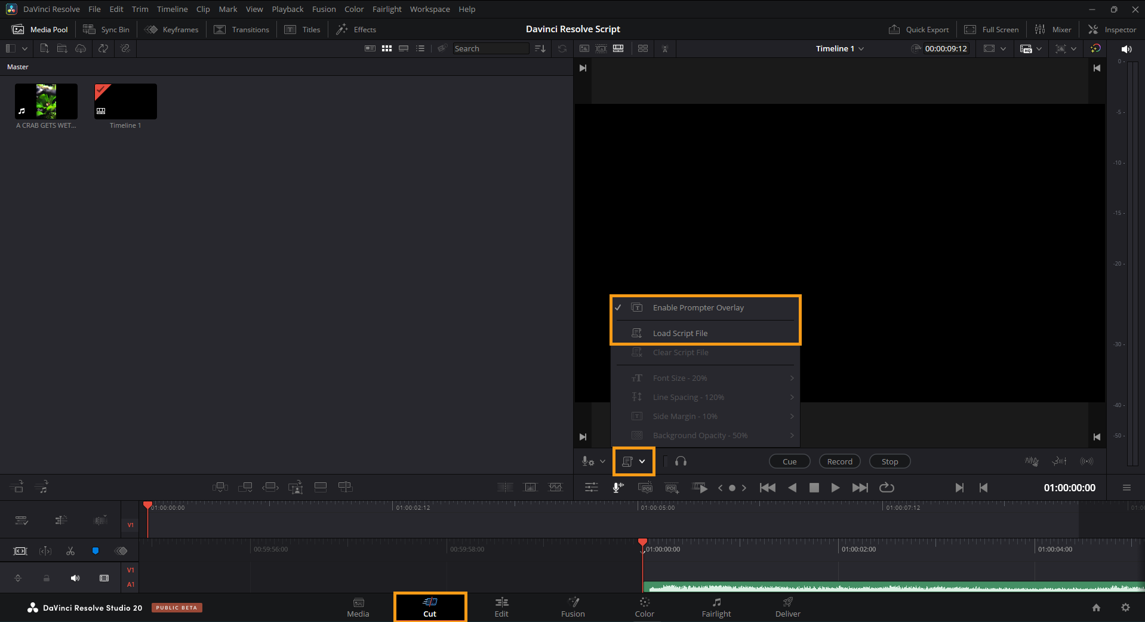Jump to the previous clip

point(768,488)
